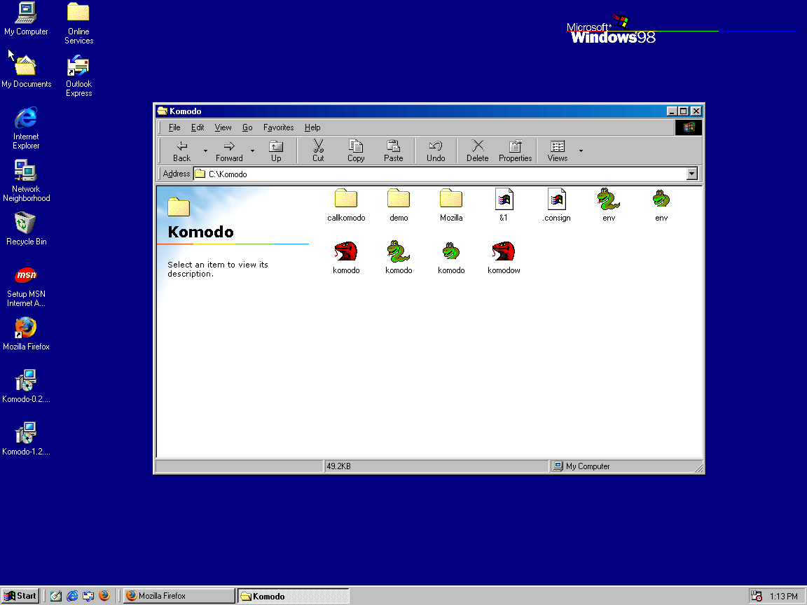Expand the Back button history dropdown
This screenshot has height=605, width=807.
[x=205, y=151]
